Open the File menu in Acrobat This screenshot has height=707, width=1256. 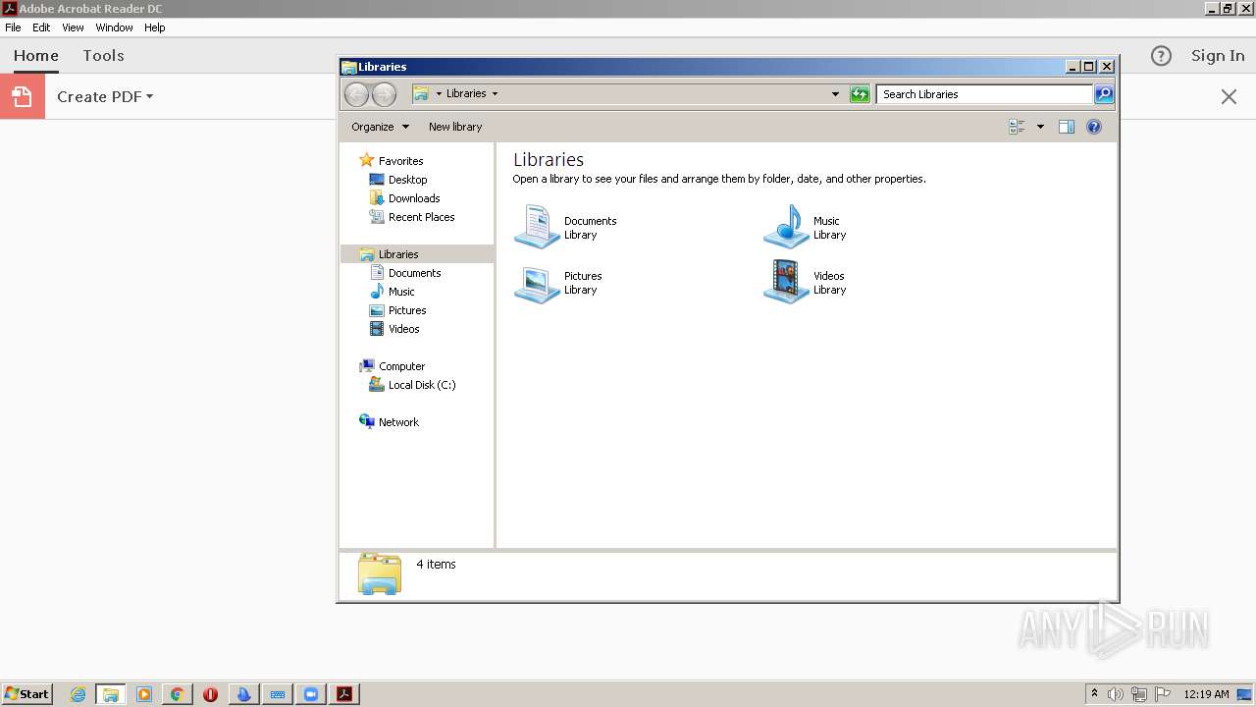point(13,27)
